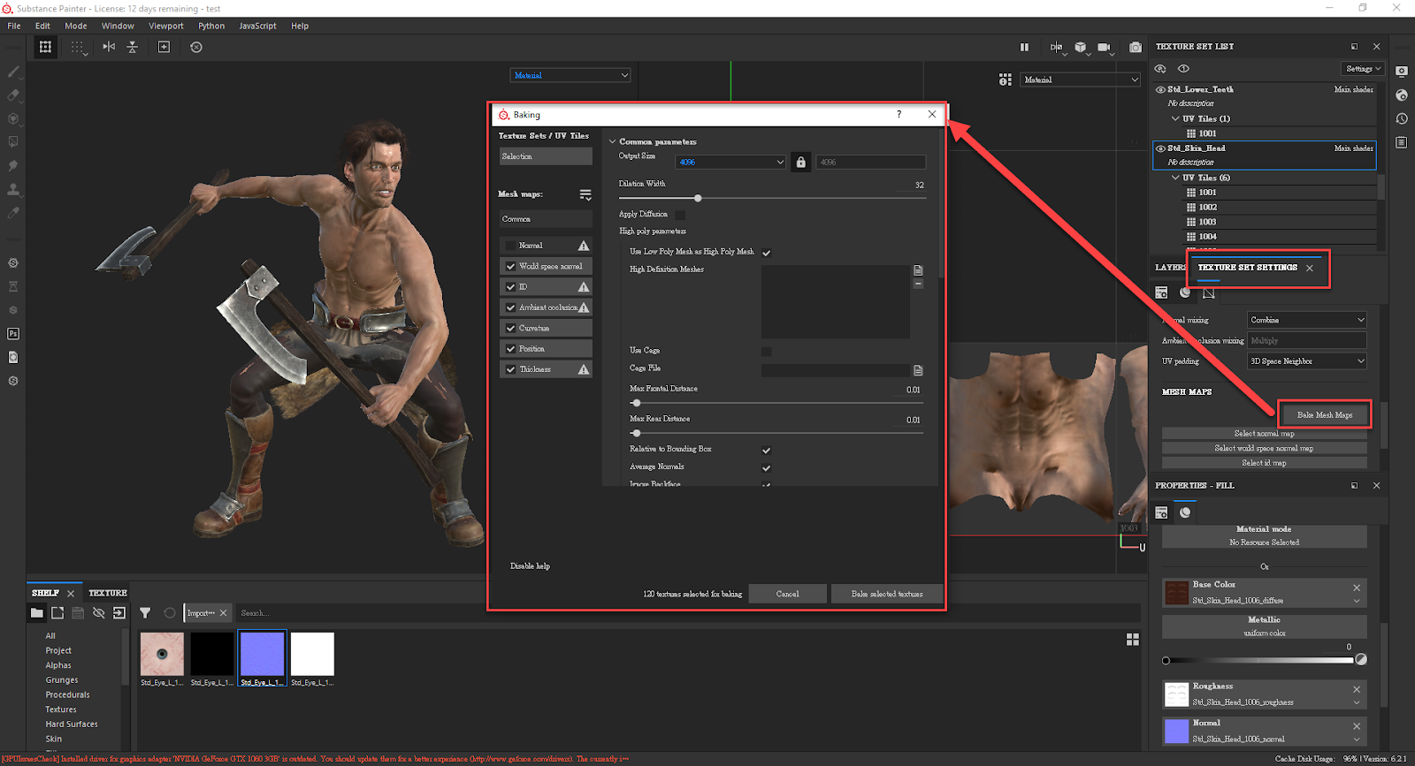Select the Material picker eyedropper tool
This screenshot has width=1415, height=766.
click(13, 213)
